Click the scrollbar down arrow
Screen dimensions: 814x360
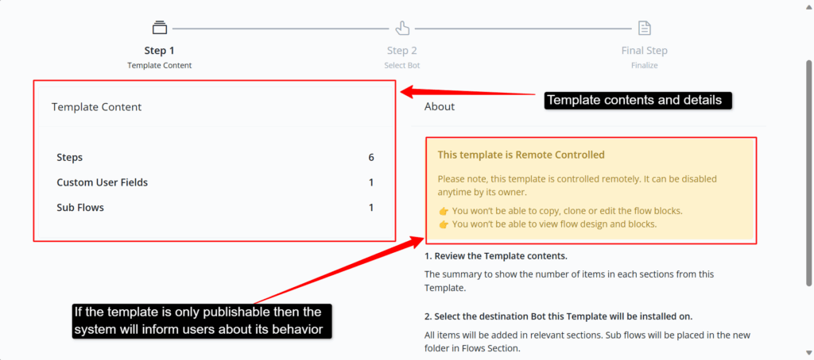point(808,354)
